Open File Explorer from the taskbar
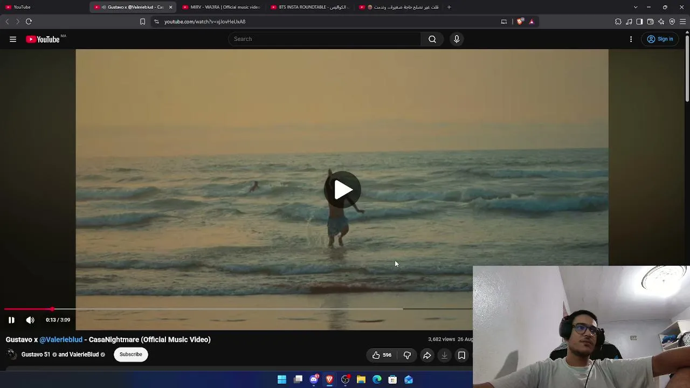 pyautogui.click(x=361, y=380)
